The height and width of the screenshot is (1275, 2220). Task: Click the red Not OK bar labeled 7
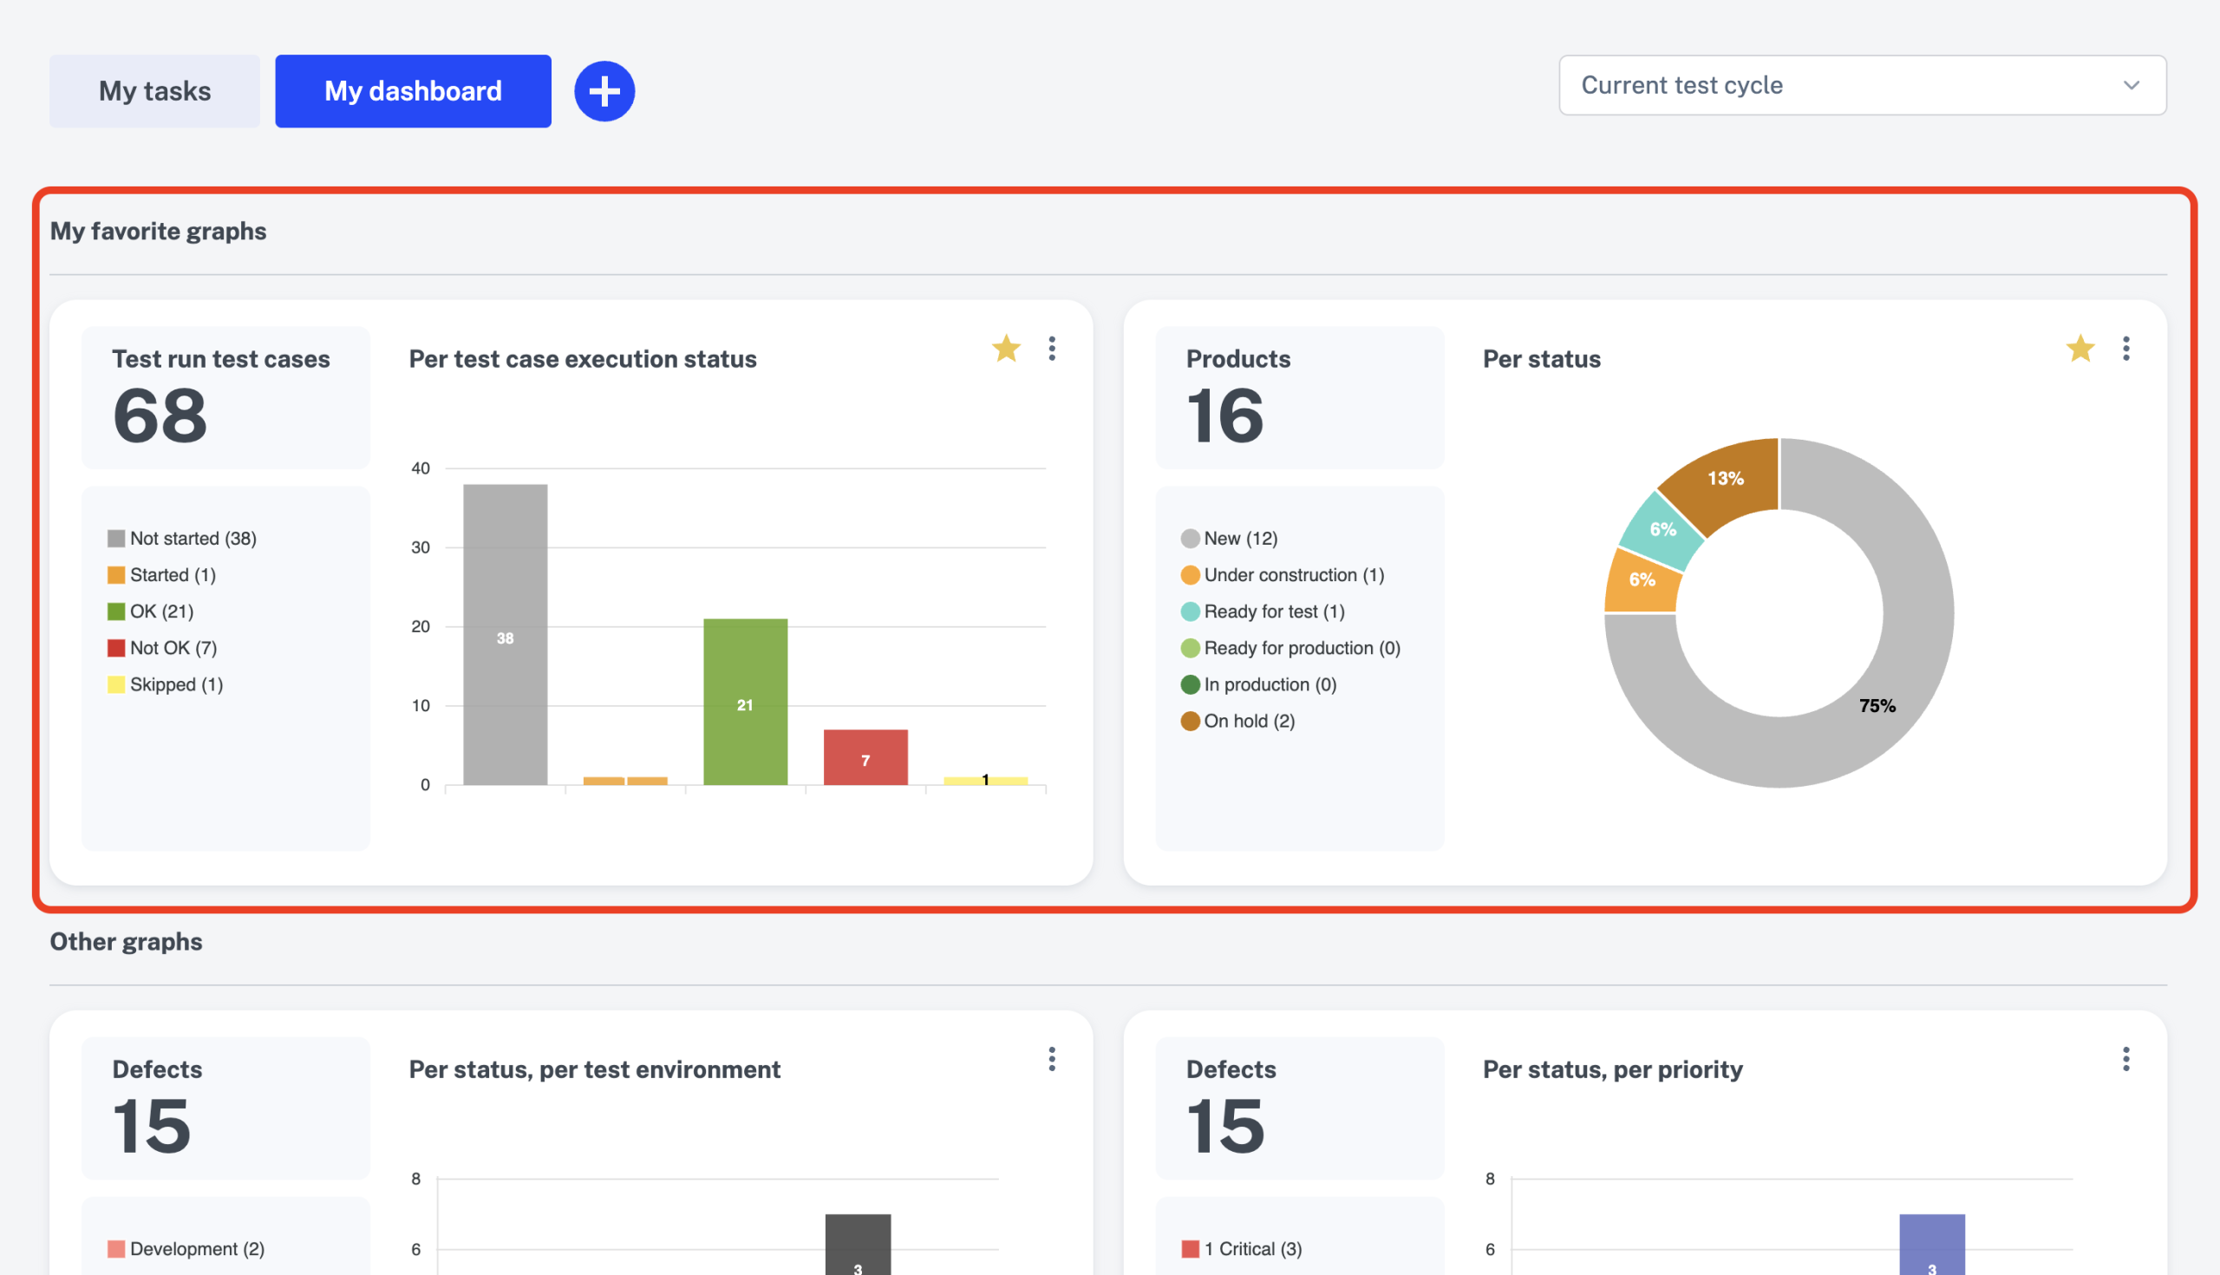[x=865, y=756]
